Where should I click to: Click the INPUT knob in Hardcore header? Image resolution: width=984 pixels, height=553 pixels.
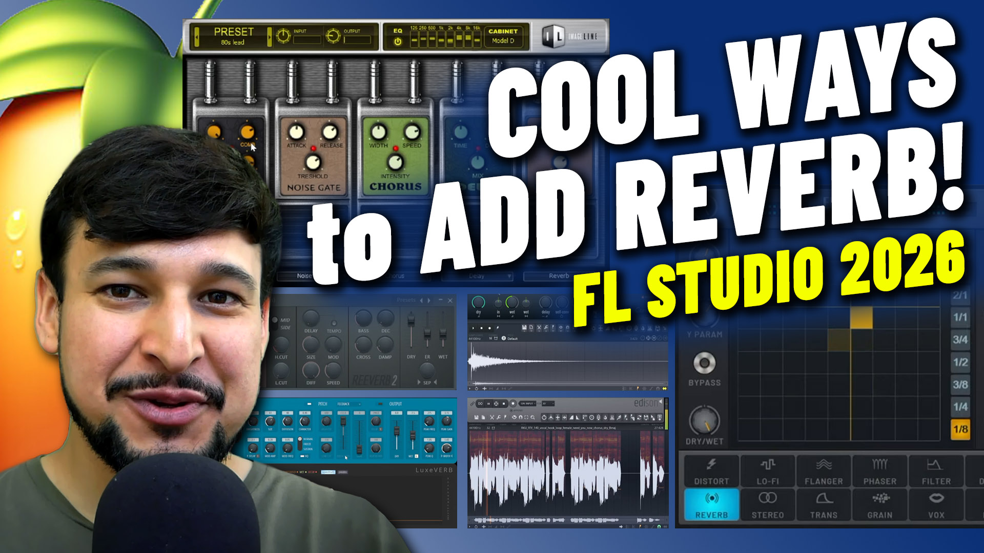point(283,35)
